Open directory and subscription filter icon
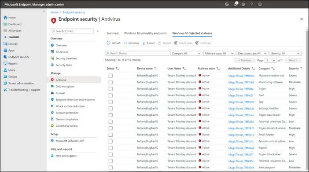The width and height of the screenshot is (309, 172). coord(227,4)
